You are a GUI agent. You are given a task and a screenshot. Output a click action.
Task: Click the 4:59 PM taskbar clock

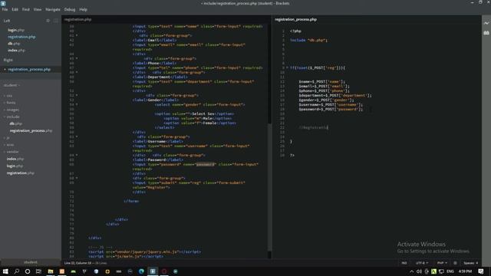[x=465, y=271]
